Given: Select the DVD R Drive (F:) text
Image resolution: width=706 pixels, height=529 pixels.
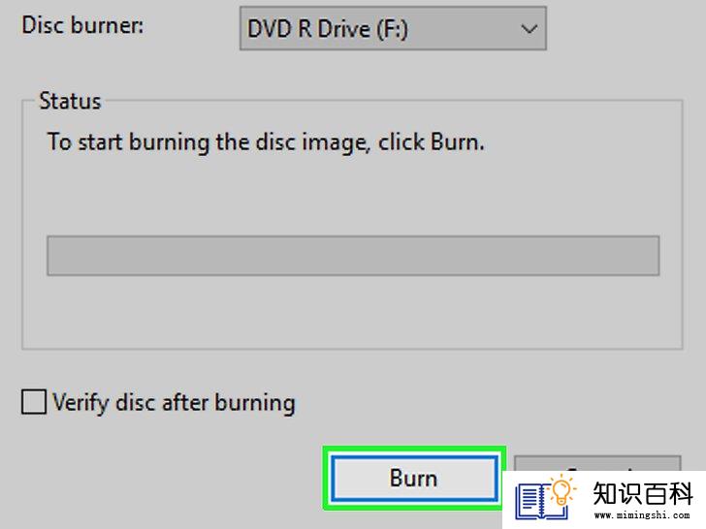Looking at the screenshot, I should tap(328, 29).
